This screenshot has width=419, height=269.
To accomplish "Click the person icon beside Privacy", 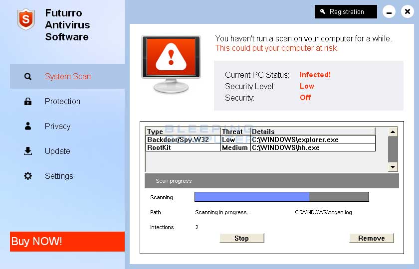I will pyautogui.click(x=28, y=126).
